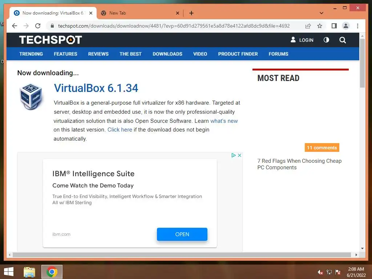Image resolution: width=372 pixels, height=279 pixels.
Task: Click the IBM Intelligence Suite ad headline
Action: (x=93, y=174)
